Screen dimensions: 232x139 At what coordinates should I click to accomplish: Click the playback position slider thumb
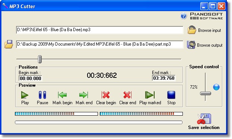tap(39, 59)
